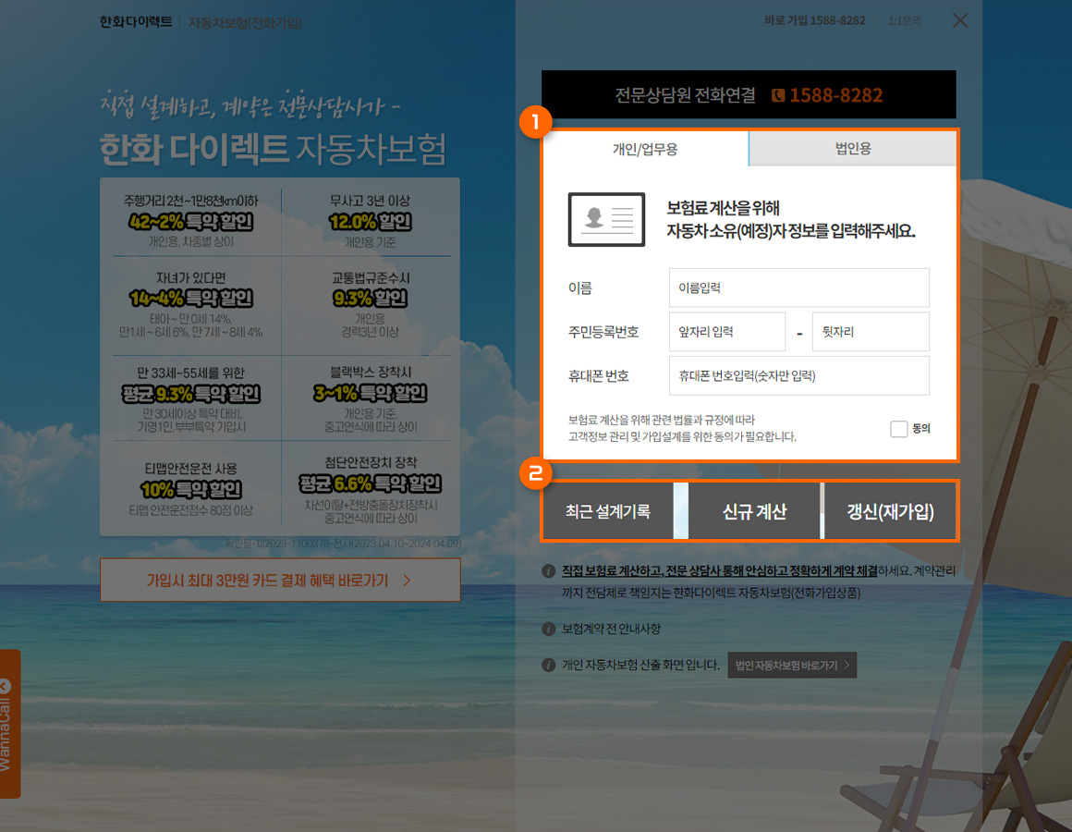1072x832 pixels.
Task: Click the 한화다이렉트 logo text
Action: [x=135, y=22]
